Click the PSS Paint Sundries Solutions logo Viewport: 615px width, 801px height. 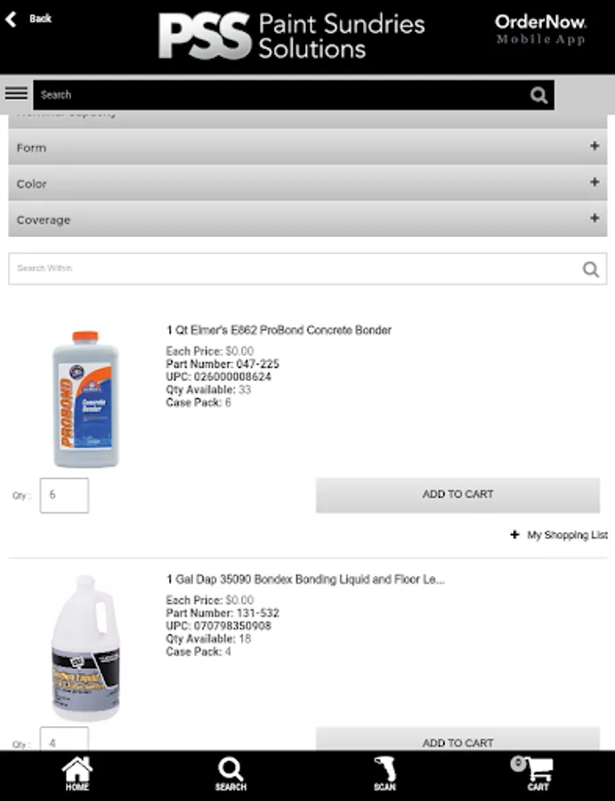coord(291,36)
